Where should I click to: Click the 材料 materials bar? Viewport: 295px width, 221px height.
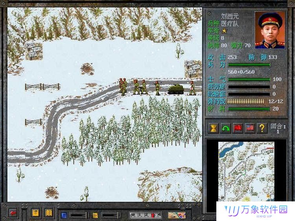click(x=249, y=109)
